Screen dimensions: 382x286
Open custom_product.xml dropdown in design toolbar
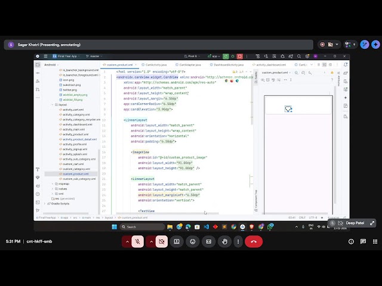click(276, 73)
